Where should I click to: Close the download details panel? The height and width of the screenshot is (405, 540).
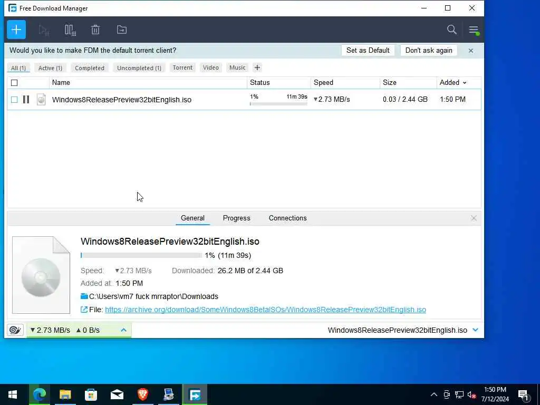[x=474, y=218]
